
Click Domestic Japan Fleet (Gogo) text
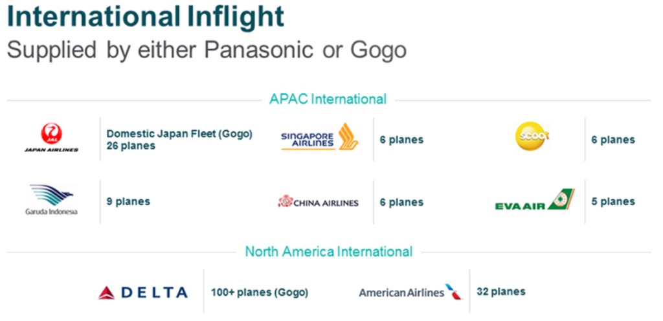[x=179, y=134]
